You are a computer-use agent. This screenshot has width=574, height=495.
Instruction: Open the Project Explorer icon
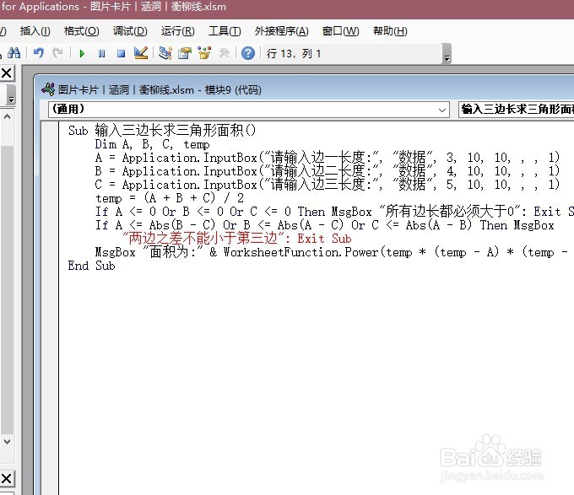(165, 53)
